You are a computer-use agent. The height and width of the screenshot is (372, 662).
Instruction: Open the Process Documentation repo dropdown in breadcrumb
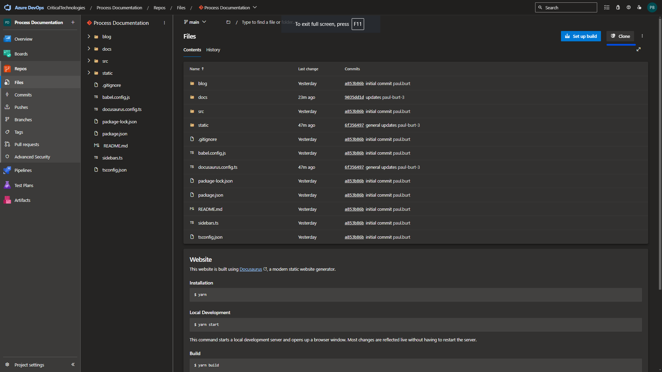coord(255,8)
